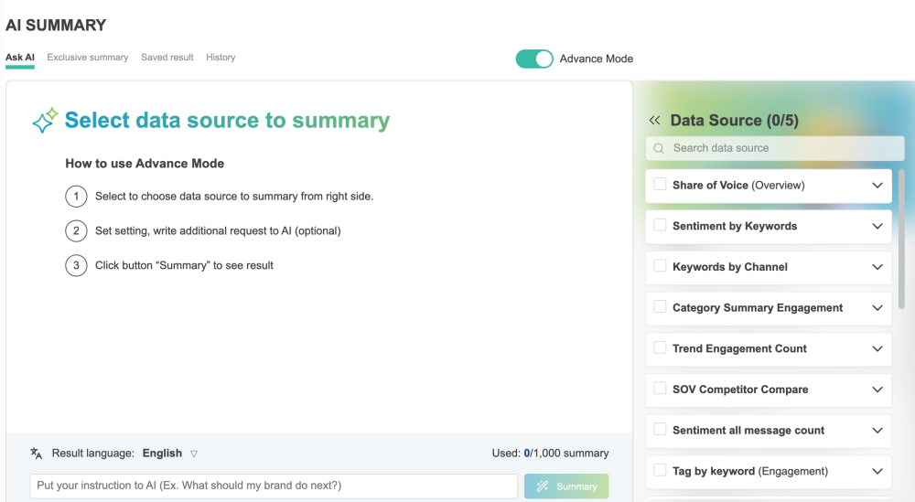
Task: Collapse the Data Source panel with double-chevron icon
Action: pos(654,121)
